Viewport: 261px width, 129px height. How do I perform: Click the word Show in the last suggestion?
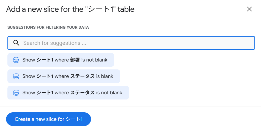point(29,93)
